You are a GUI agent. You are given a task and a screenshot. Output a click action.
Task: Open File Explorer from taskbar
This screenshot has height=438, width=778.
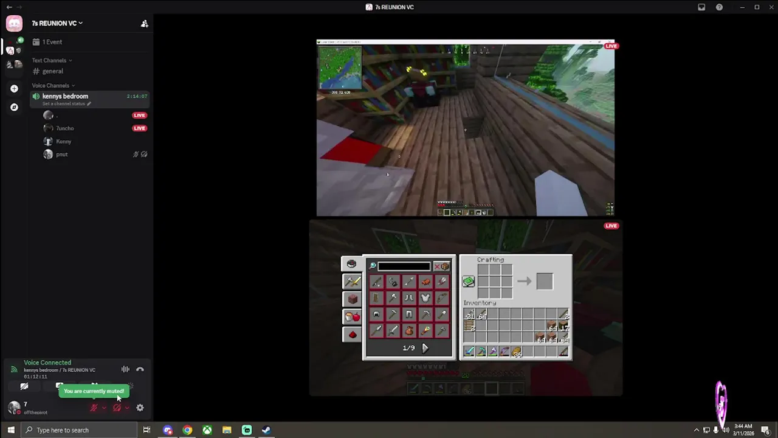coord(227,430)
